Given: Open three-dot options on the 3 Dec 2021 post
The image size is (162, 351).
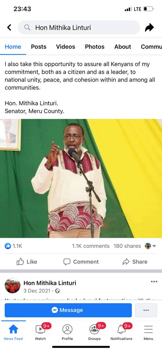Looking at the screenshot, I should [x=154, y=282].
